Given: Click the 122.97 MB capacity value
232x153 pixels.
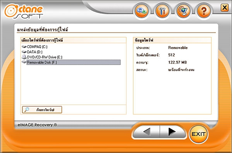Looking at the screenshot, I should pyautogui.click(x=177, y=62).
